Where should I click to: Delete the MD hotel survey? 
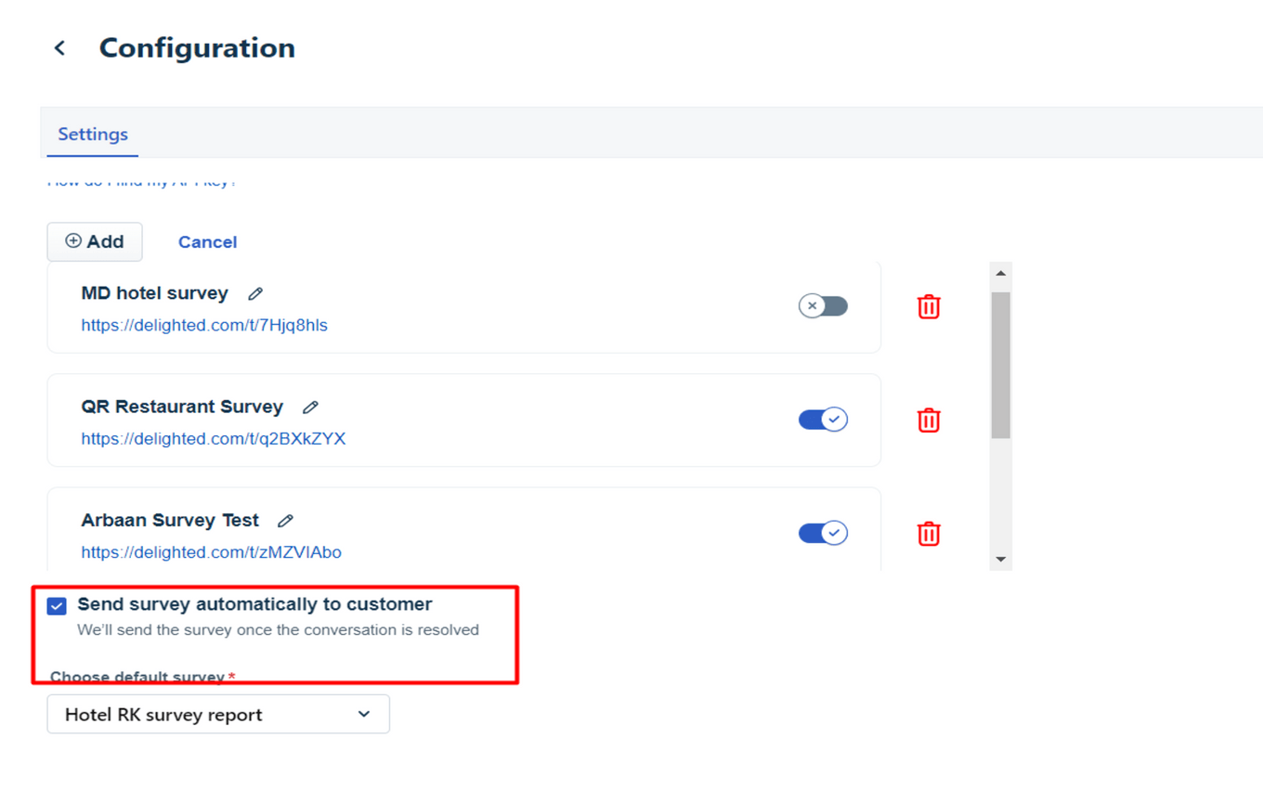click(x=929, y=306)
